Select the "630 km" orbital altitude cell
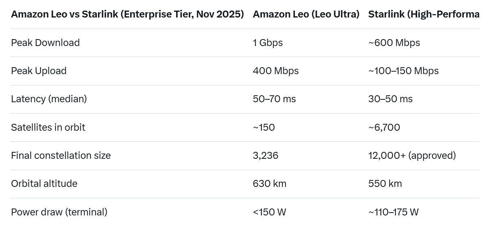Viewport: 493px width, 226px height. click(x=270, y=184)
